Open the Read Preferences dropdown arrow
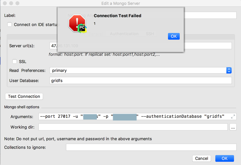The height and width of the screenshot is (165, 241). point(229,70)
